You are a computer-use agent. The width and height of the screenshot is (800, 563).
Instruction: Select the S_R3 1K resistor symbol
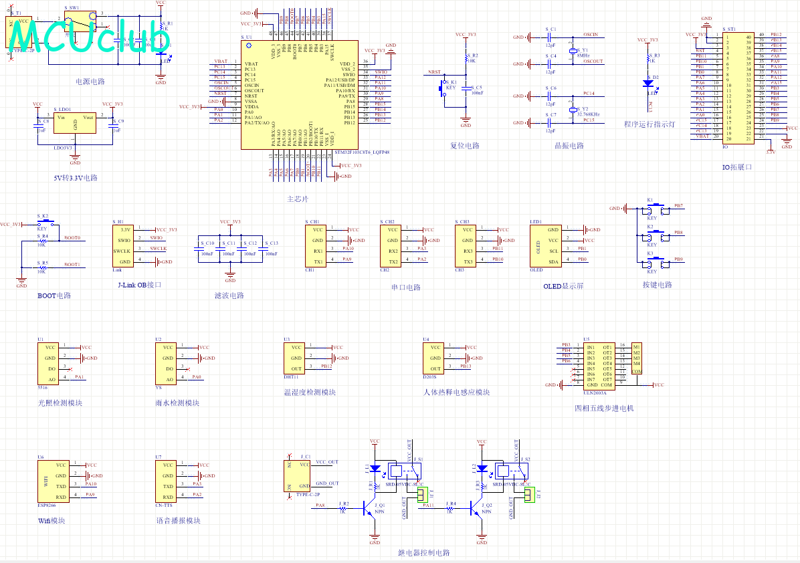[648, 59]
